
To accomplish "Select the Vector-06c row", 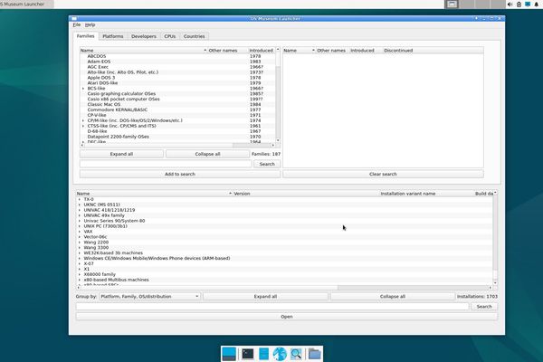I will point(284,237).
